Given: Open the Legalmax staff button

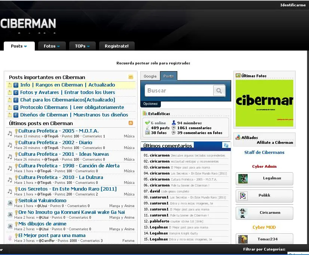Looking at the screenshot, I should click(264, 179).
